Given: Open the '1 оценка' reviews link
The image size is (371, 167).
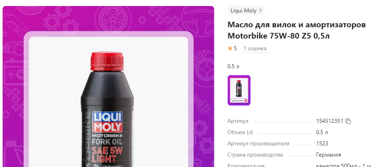Looking at the screenshot, I should (255, 48).
